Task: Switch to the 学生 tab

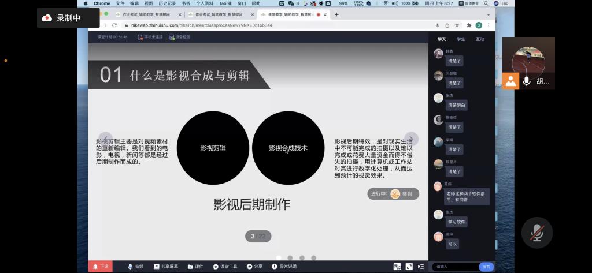Action: point(460,39)
